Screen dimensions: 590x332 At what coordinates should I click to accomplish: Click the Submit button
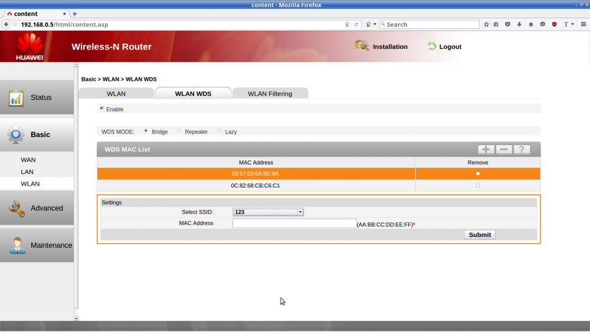click(x=479, y=235)
